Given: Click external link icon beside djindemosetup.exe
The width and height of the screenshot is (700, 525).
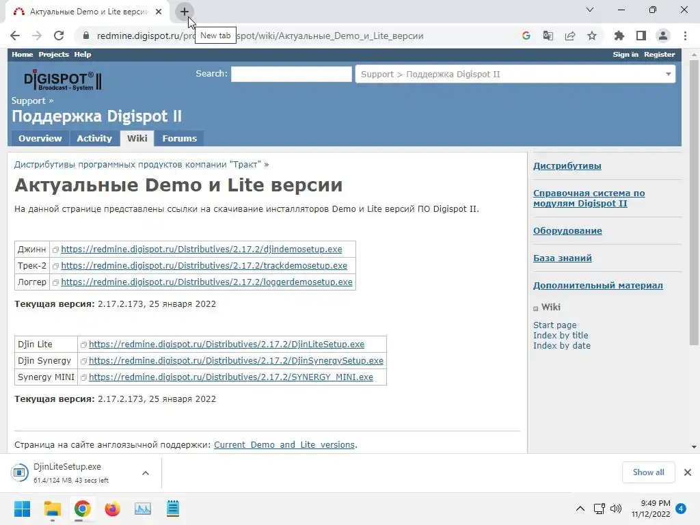Looking at the screenshot, I should tap(56, 250).
